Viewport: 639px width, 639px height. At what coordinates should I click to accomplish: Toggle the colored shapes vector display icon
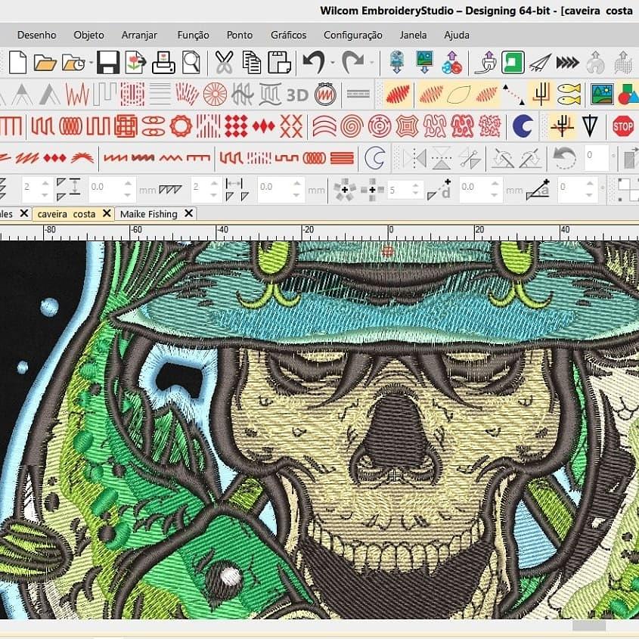[629, 95]
